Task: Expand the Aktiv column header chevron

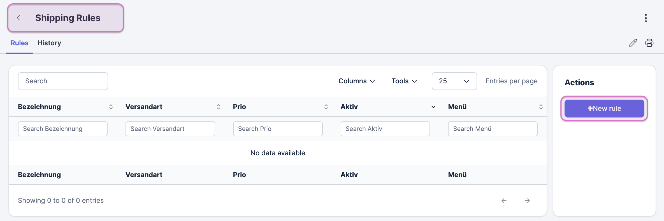Action: pyautogui.click(x=433, y=107)
